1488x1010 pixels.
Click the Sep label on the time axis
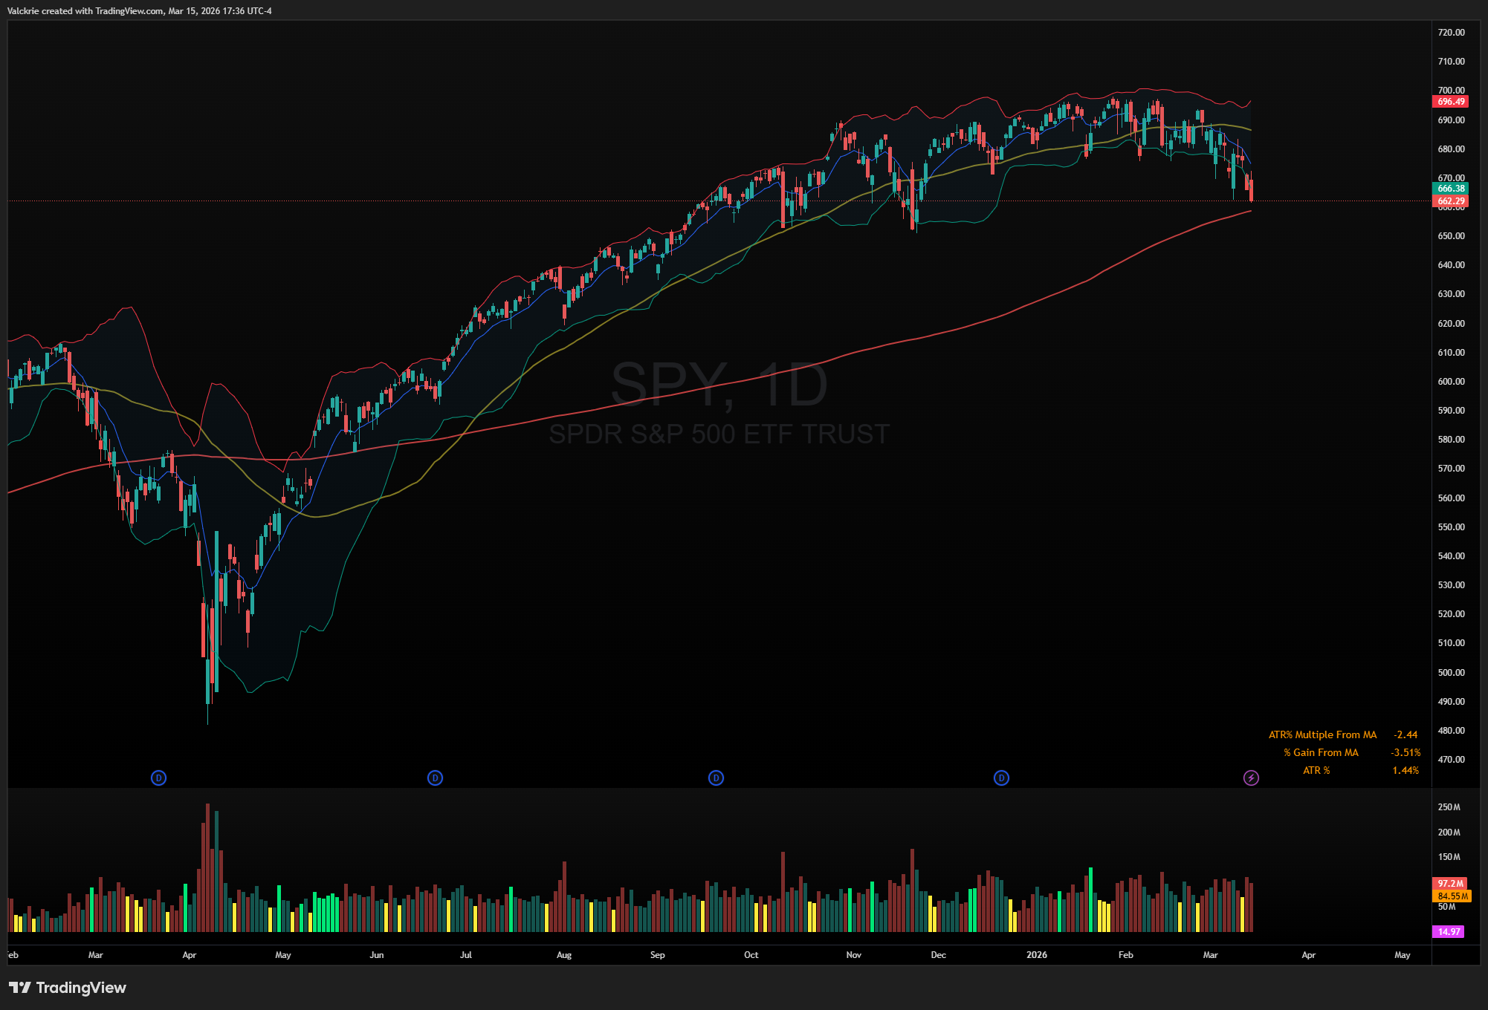tap(657, 955)
